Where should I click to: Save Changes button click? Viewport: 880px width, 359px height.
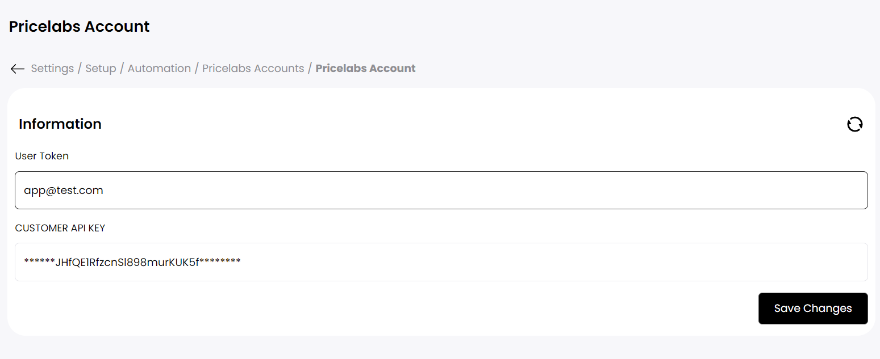(813, 309)
